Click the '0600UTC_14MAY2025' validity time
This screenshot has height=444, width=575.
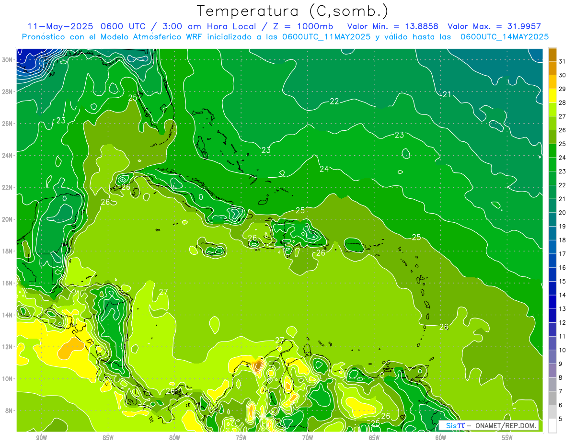[x=505, y=37]
